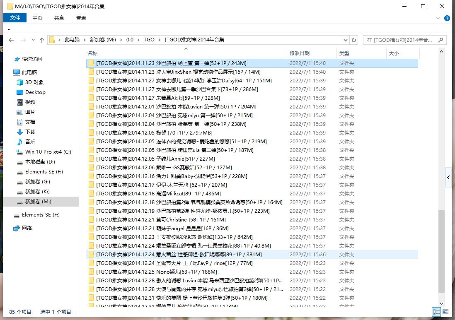Select folder 2014.12.25 Nono颖儿
This screenshot has height=320, width=455.
pyautogui.click(x=252, y=272)
